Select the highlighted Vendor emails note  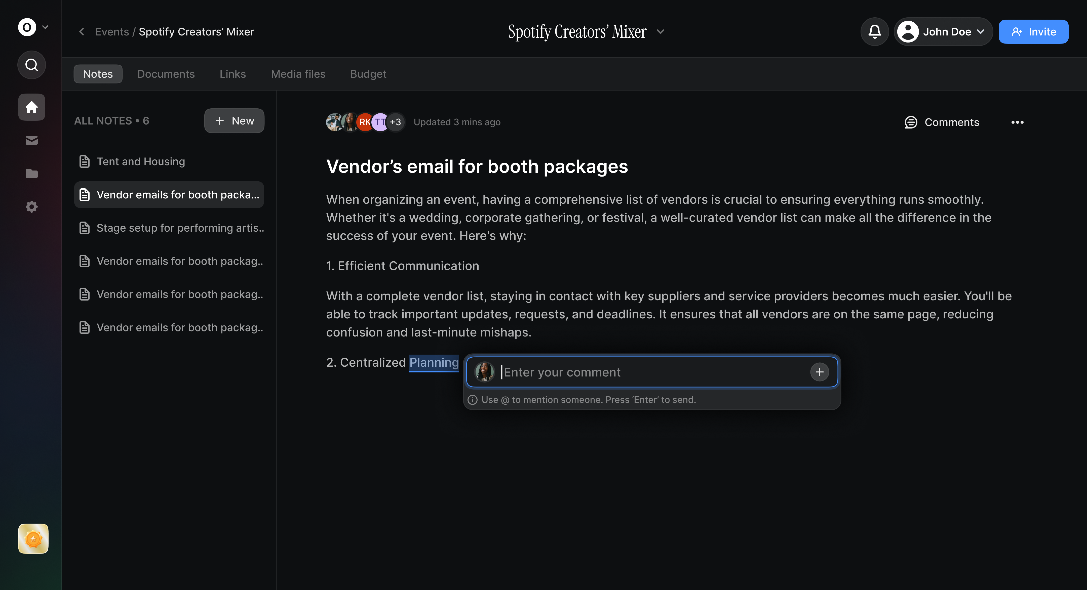(169, 195)
